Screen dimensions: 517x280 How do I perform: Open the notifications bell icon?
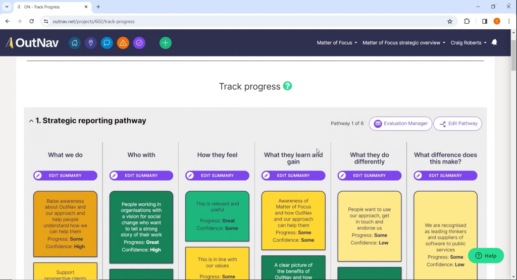(x=494, y=42)
